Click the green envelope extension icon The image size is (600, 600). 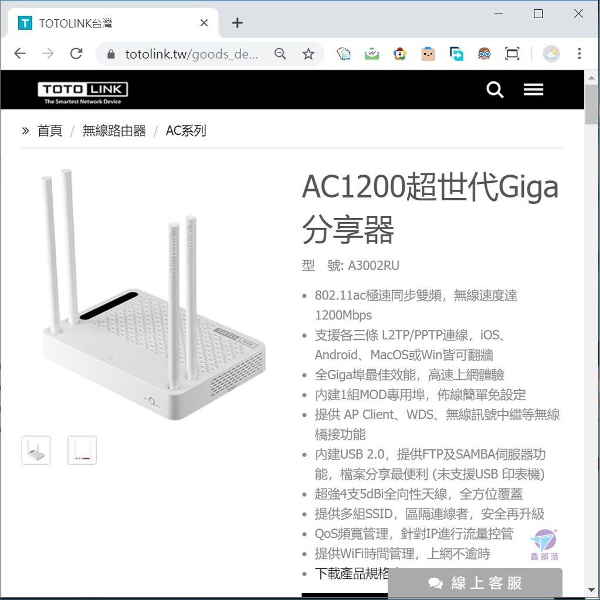point(372,54)
